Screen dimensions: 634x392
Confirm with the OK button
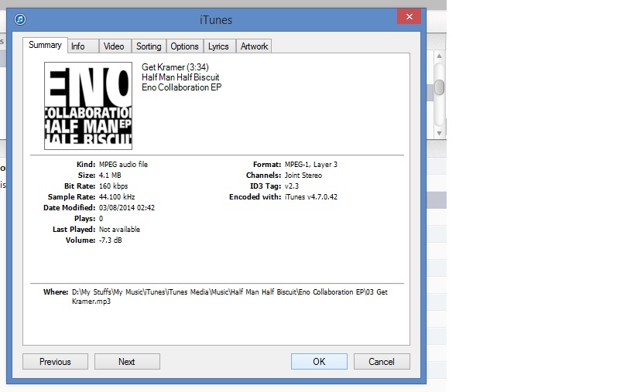point(319,362)
